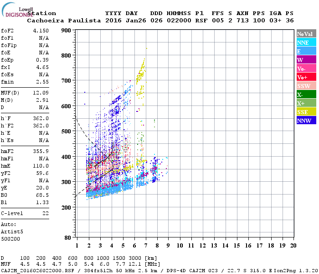Click the year value 2016

pyautogui.click(x=113, y=21)
